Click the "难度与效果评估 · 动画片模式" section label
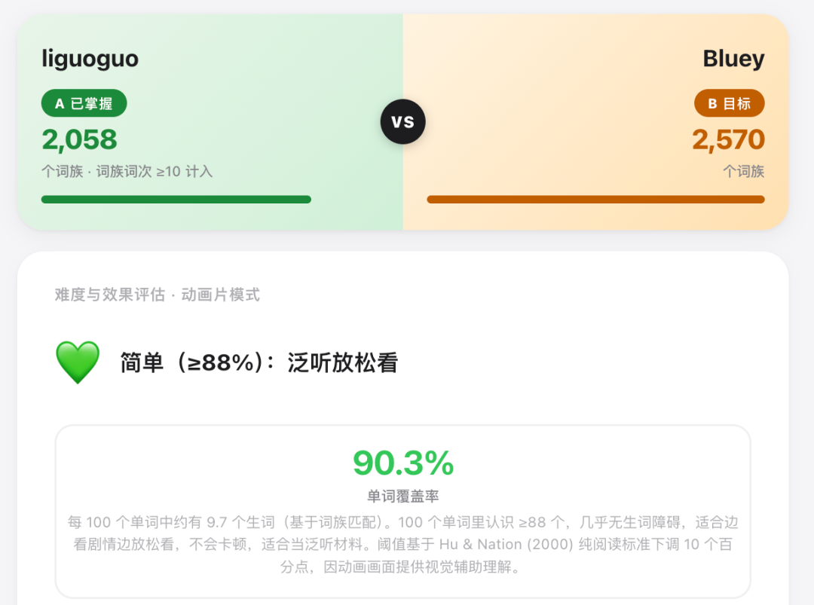Viewport: 814px width, 605px height. (157, 295)
